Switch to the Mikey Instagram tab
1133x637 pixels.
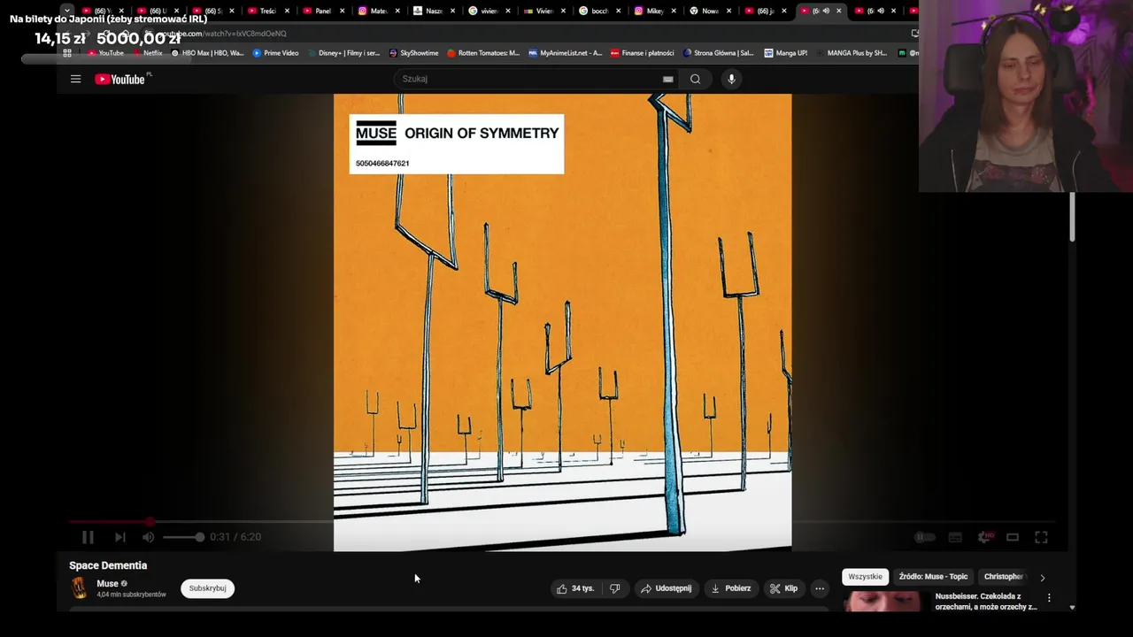coord(654,11)
